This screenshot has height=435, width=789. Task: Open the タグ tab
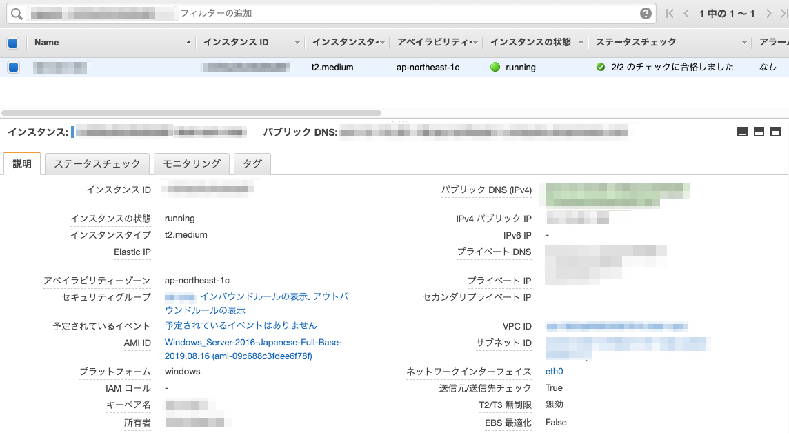click(252, 163)
